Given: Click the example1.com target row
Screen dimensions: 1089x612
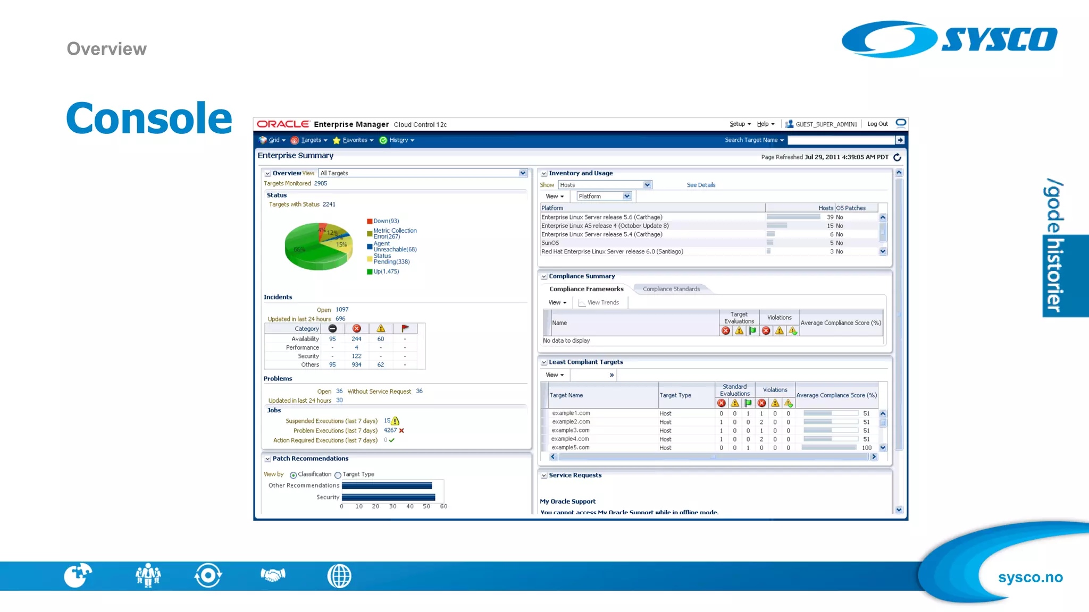Looking at the screenshot, I should click(713, 413).
